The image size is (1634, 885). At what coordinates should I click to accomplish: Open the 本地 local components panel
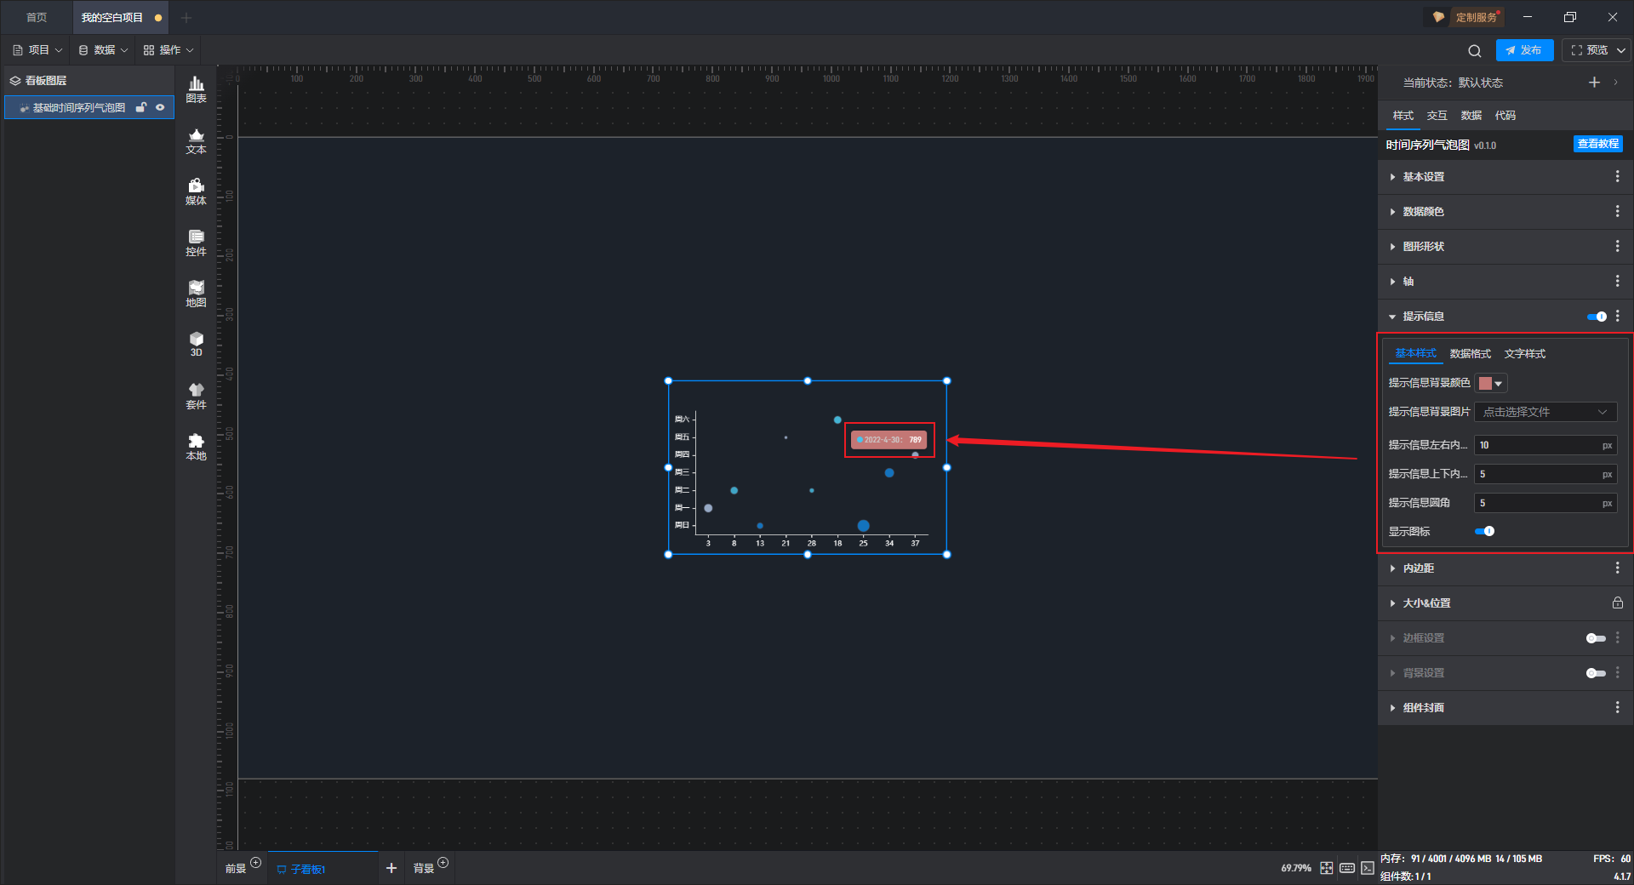[196, 447]
